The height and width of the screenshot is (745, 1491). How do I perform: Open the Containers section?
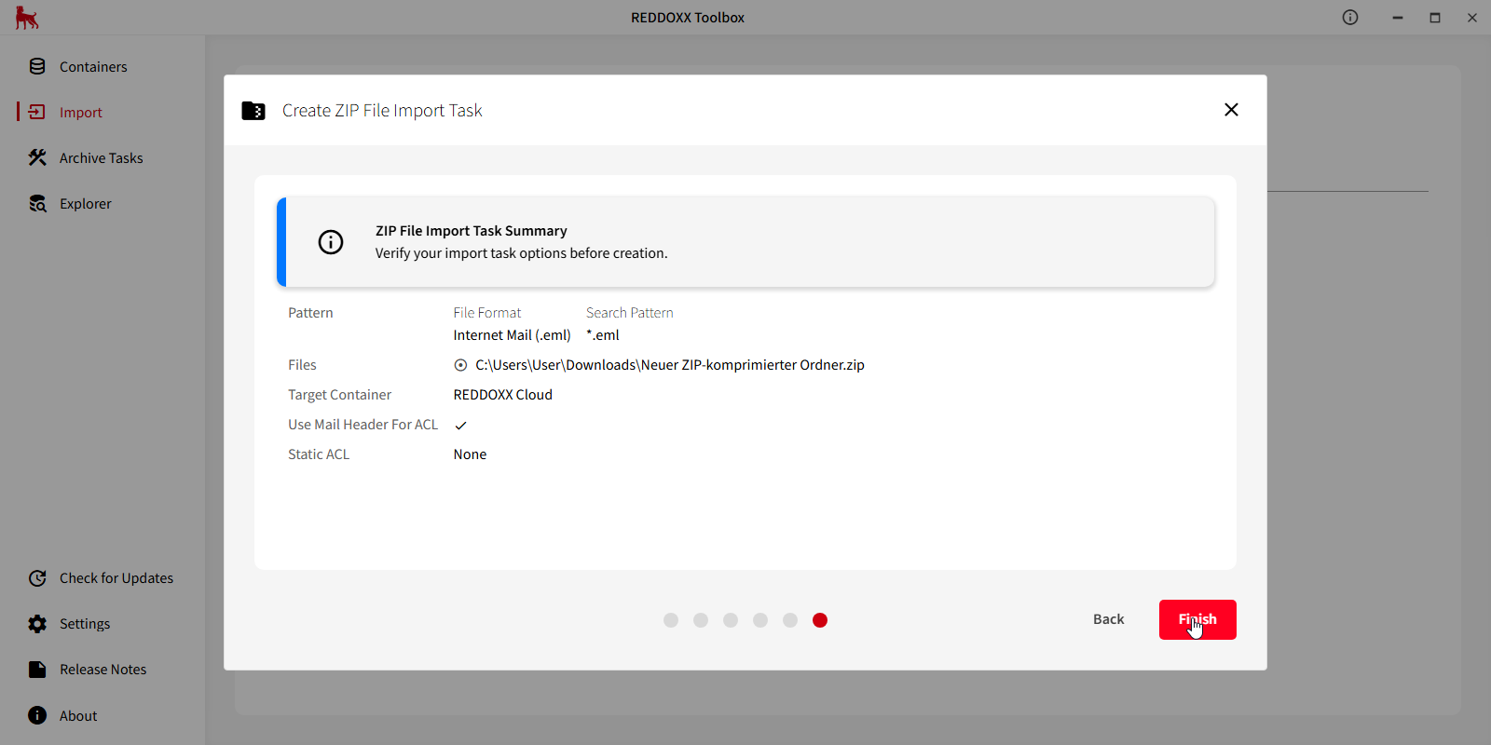click(x=93, y=67)
